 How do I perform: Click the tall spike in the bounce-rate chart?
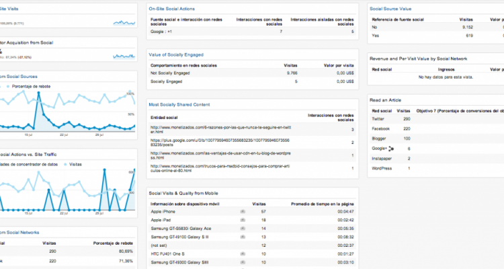pos(38,93)
